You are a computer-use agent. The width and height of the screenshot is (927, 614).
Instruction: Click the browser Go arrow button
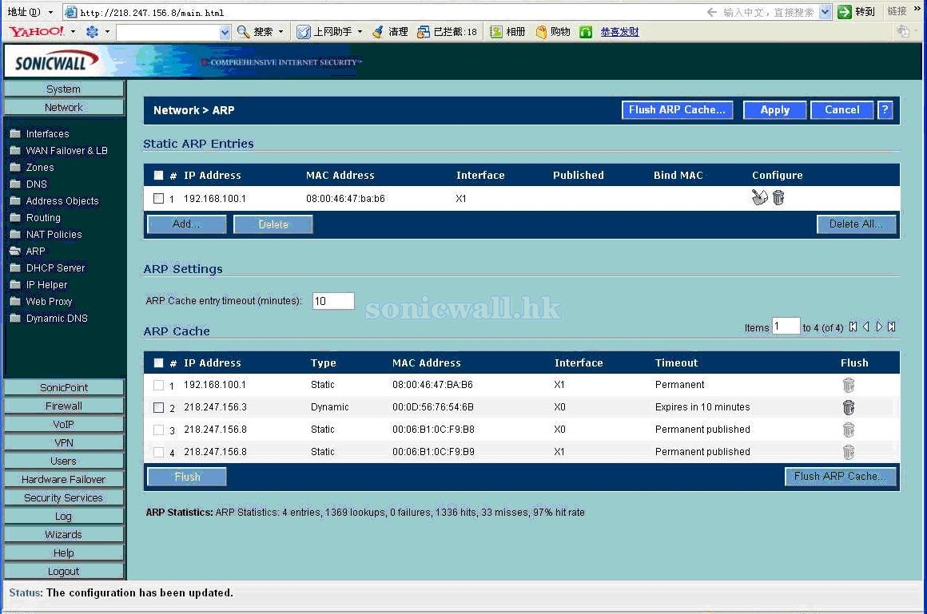[x=845, y=12]
